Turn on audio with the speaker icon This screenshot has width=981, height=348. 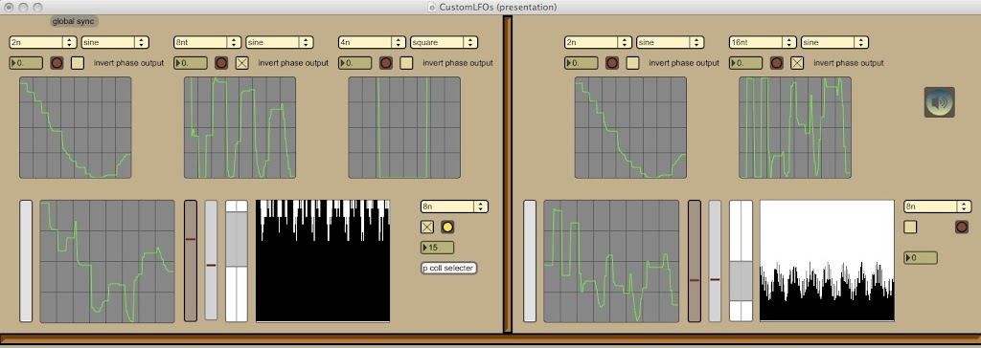[x=939, y=102]
